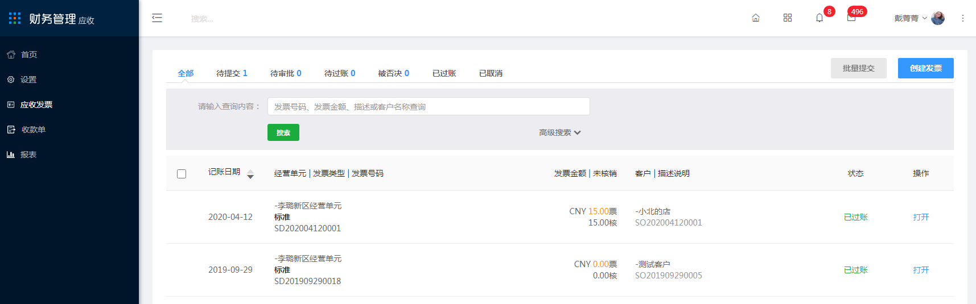Switch to the 已取消 tab
The image size is (976, 304).
click(491, 73)
